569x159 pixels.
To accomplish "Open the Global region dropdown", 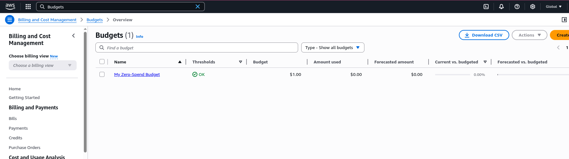I will pos(554,7).
